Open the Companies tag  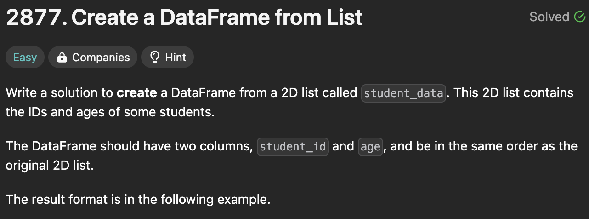point(93,58)
